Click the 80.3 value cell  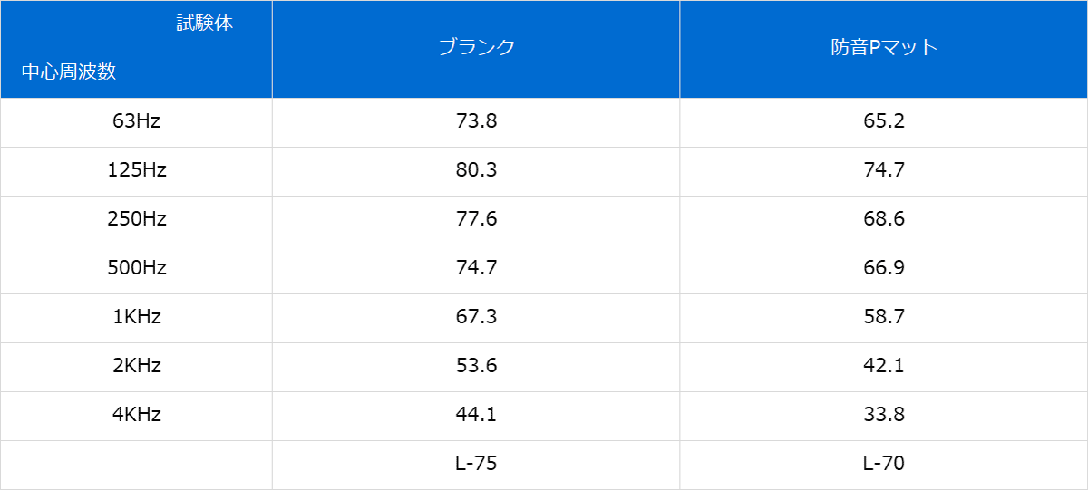(476, 170)
